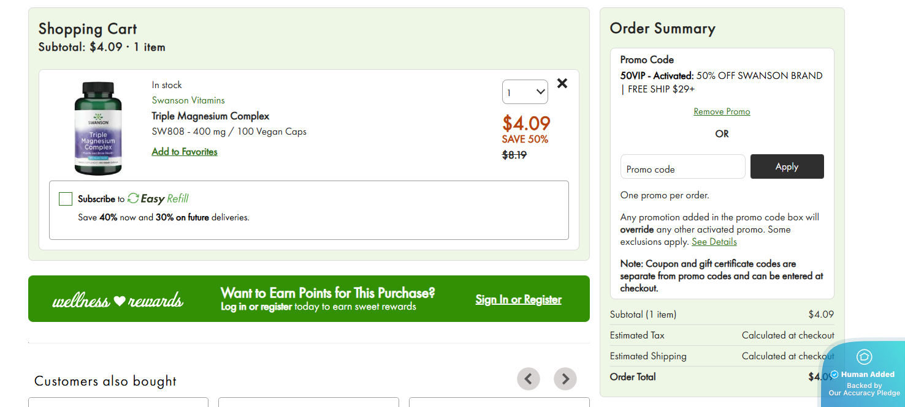
Task: Focus the Promo code input field
Action: point(682,167)
